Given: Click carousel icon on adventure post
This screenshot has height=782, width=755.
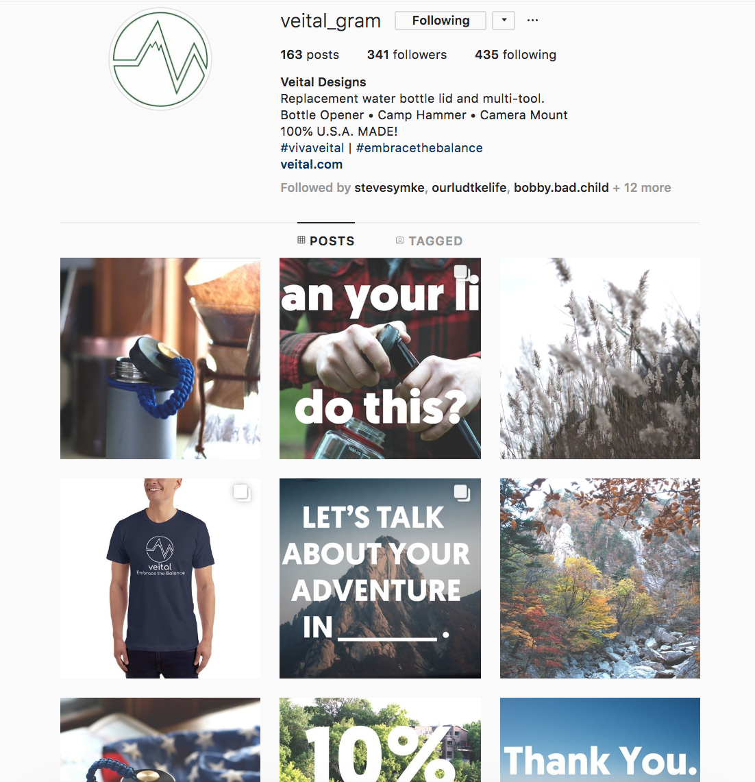Looking at the screenshot, I should [462, 493].
